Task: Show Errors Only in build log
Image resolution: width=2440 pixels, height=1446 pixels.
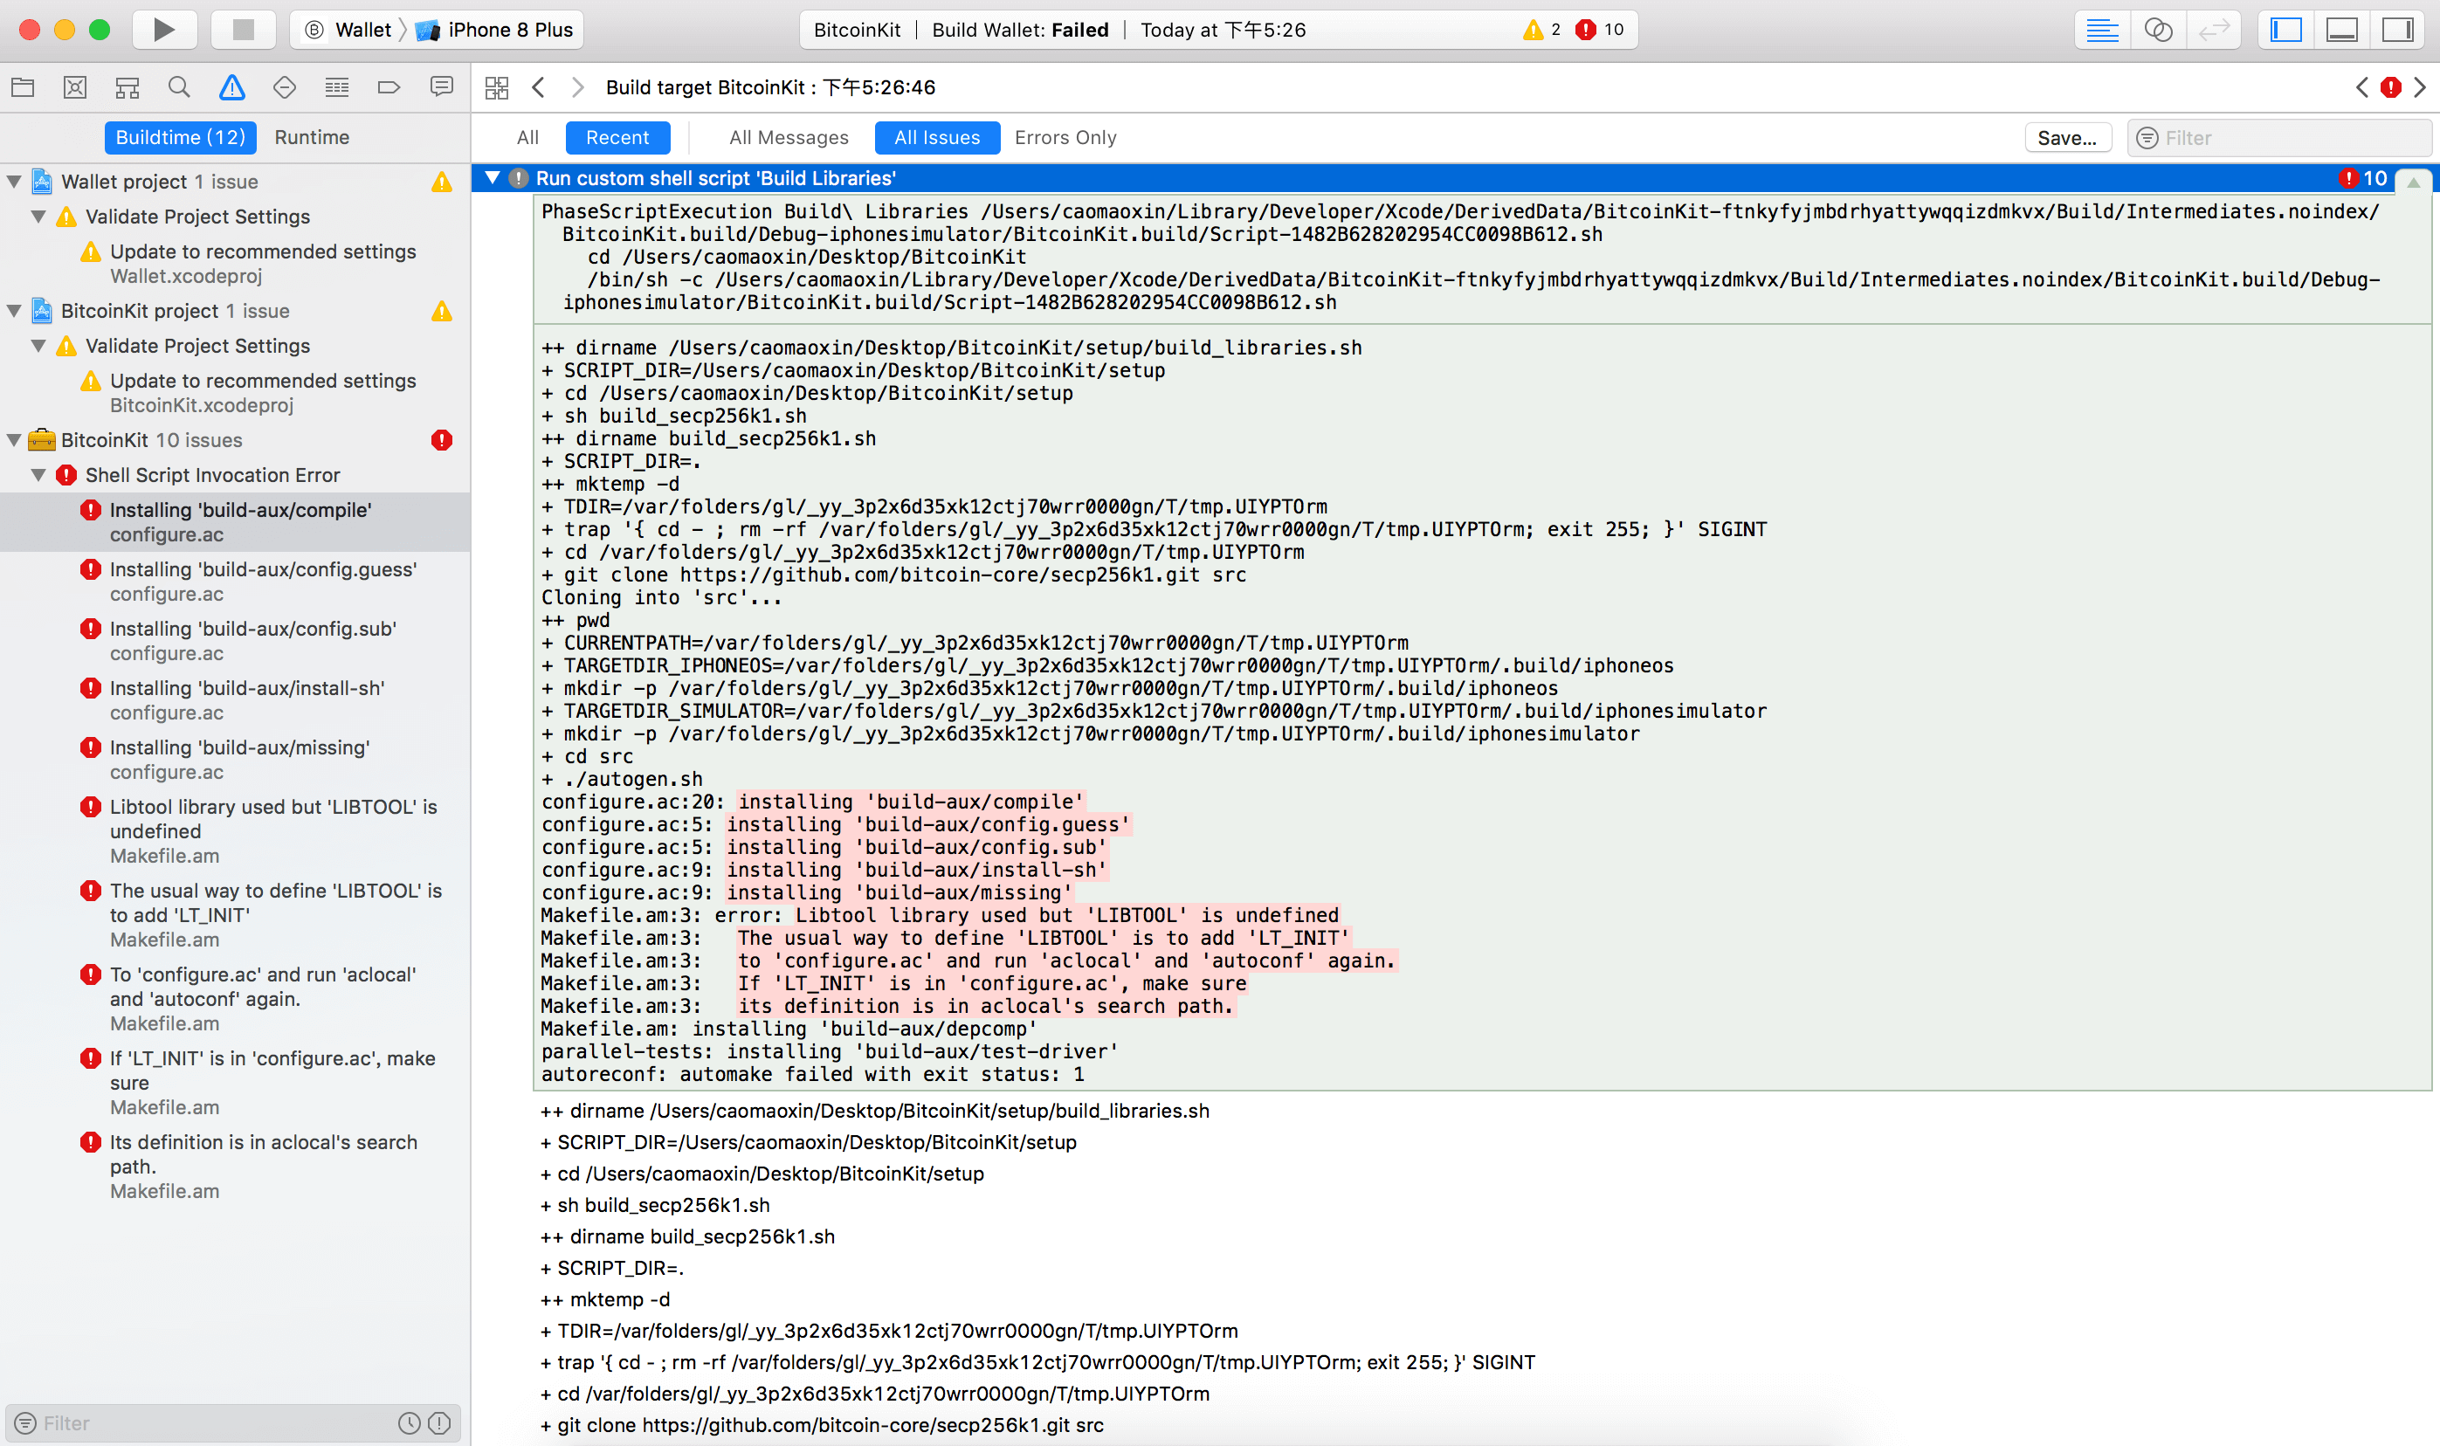Action: (x=1065, y=137)
